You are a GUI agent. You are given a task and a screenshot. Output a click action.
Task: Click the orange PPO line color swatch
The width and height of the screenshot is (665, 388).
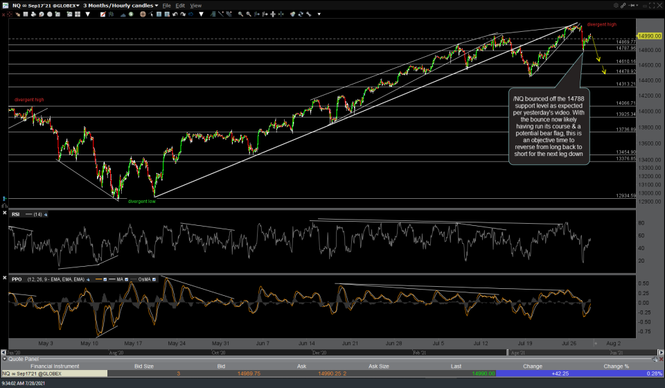[x=99, y=279]
